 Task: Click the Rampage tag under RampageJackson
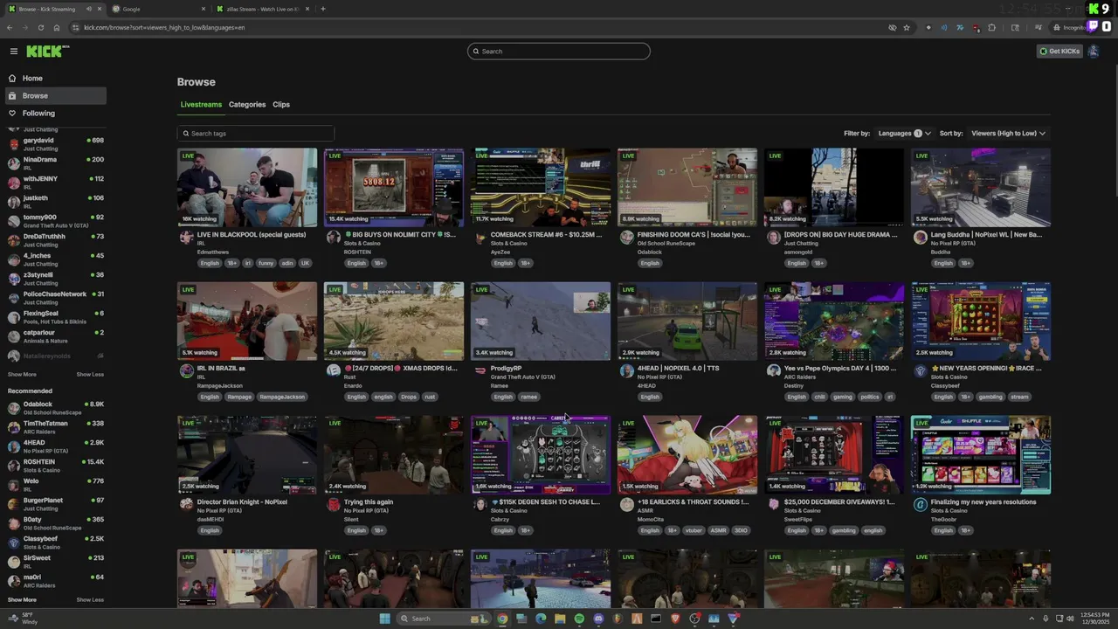[x=239, y=397]
